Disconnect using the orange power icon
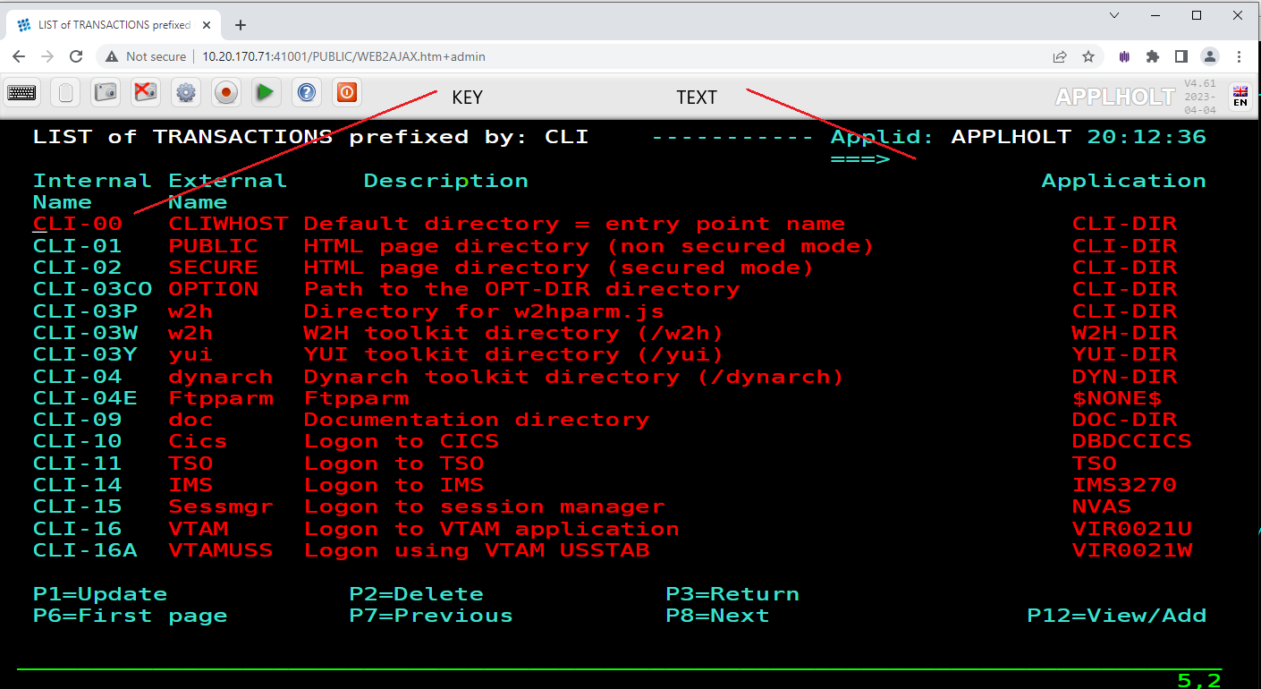The image size is (1261, 689). point(347,91)
